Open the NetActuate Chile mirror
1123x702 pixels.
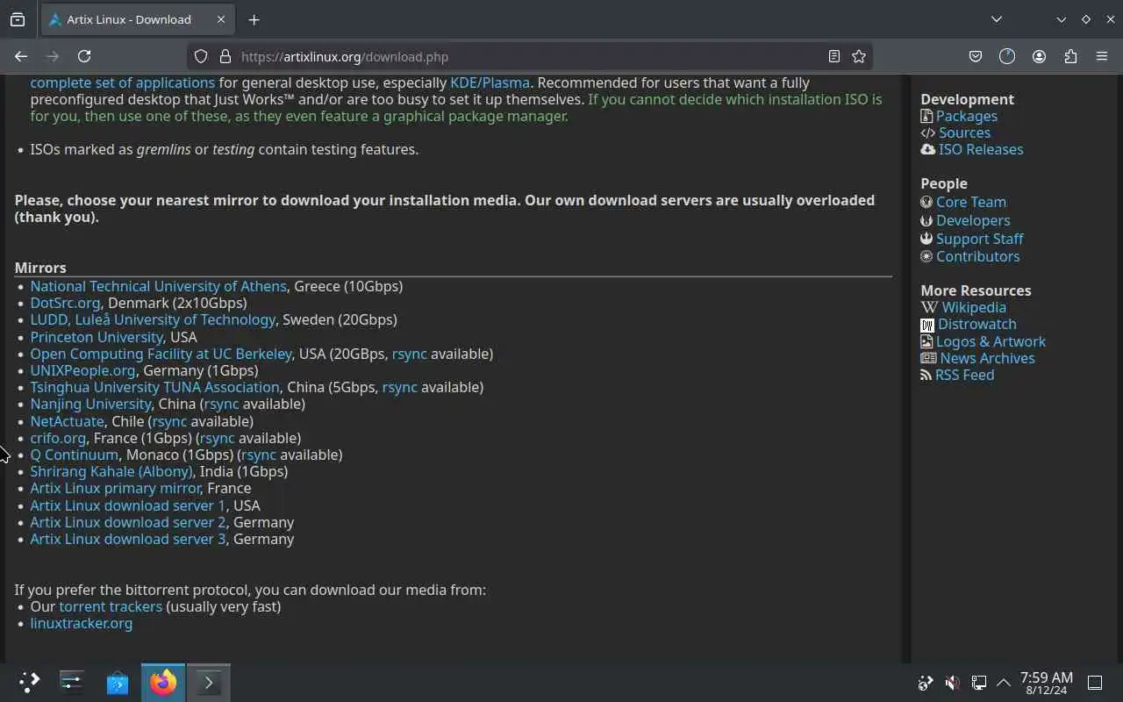(67, 421)
